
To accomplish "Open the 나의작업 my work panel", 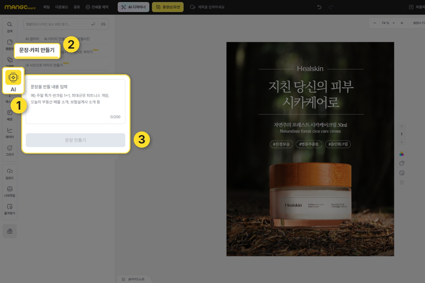I will pyautogui.click(x=10, y=192).
